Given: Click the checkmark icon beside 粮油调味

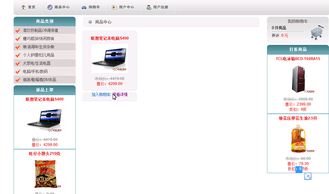Looking at the screenshot, I should (18, 47).
